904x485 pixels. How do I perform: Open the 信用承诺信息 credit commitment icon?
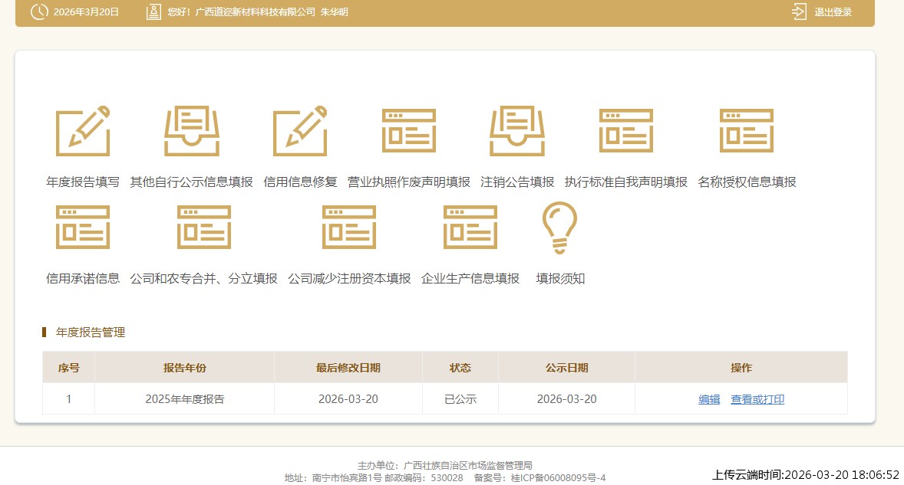pos(81,226)
